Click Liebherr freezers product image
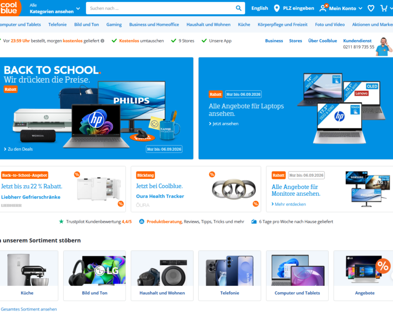Viewport: 393px width, 318px height. point(99,188)
